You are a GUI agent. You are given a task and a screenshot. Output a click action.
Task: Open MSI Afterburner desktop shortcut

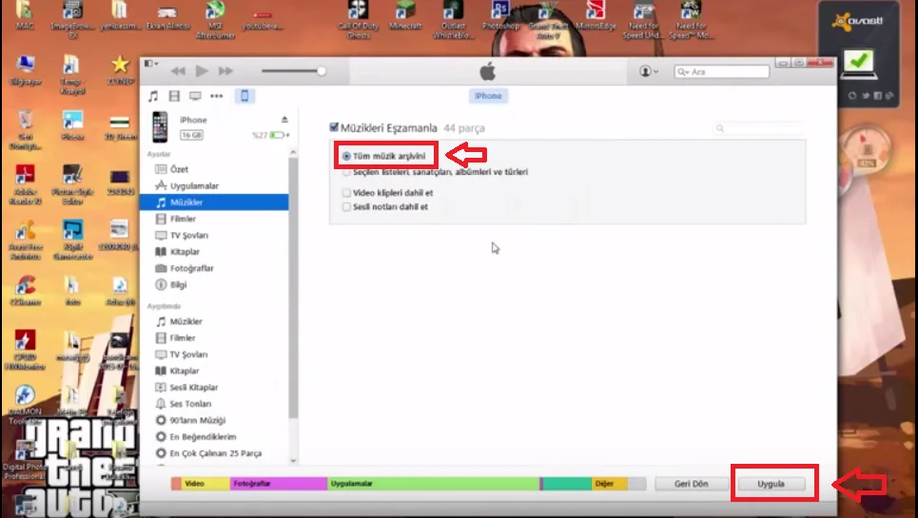pos(215,19)
